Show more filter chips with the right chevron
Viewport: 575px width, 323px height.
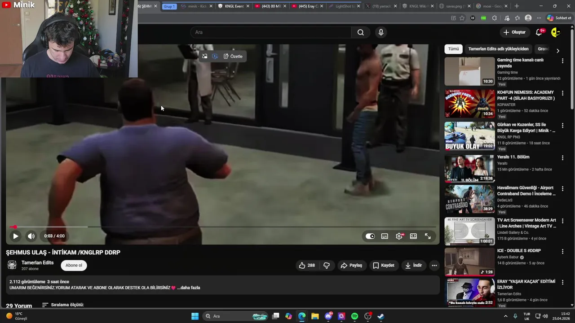(x=558, y=51)
